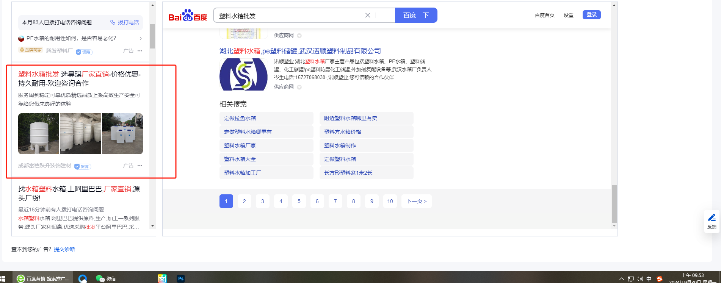Click the volume speaker tray icon
This screenshot has height=283, width=721.
click(639, 279)
